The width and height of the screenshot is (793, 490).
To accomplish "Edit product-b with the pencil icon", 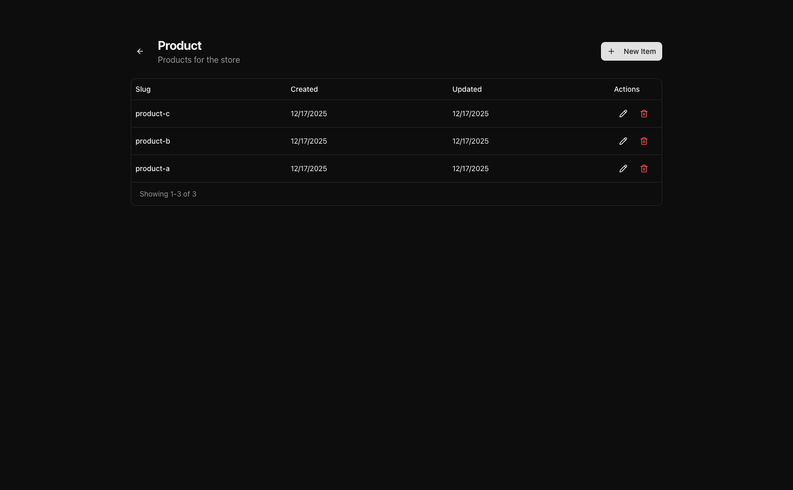I will click(623, 141).
